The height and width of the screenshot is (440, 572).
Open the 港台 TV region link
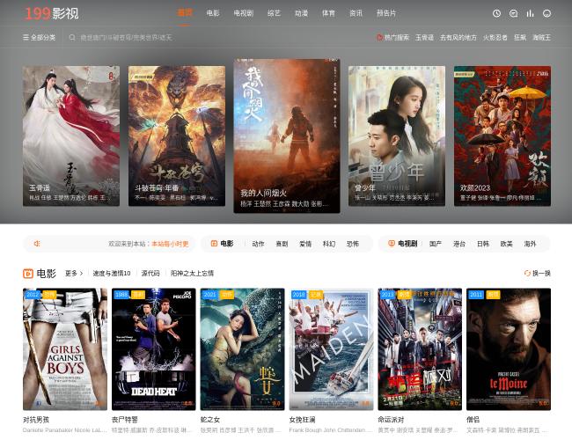459,244
